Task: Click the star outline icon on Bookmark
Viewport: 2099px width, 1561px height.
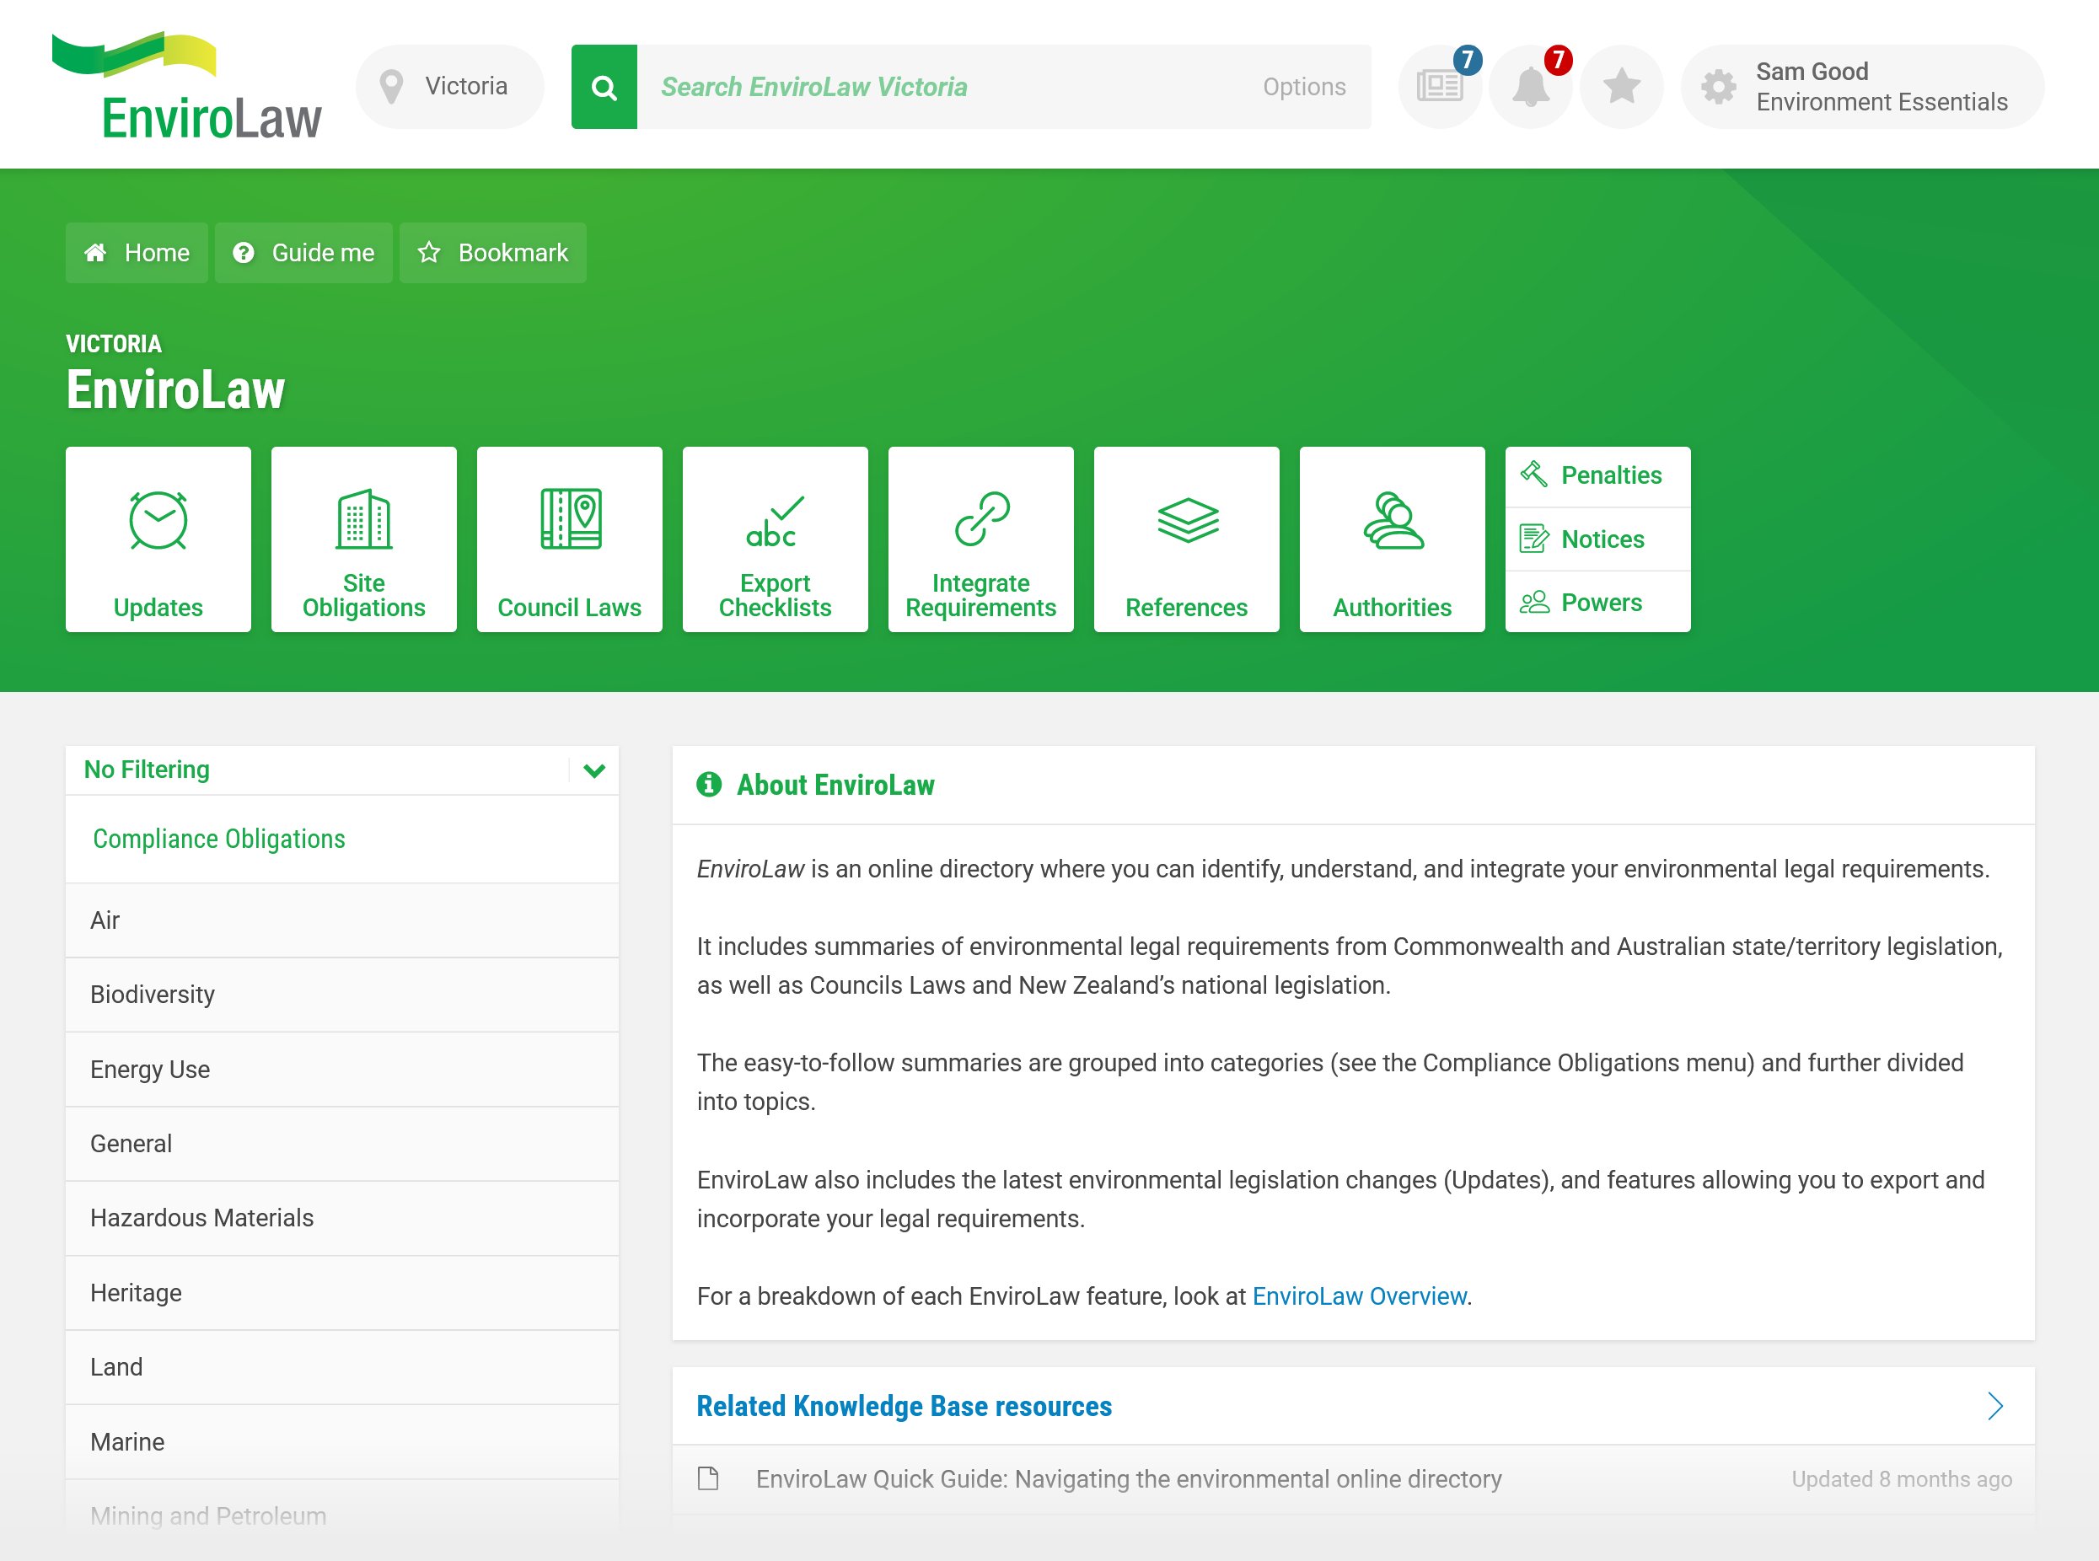Action: coord(429,252)
